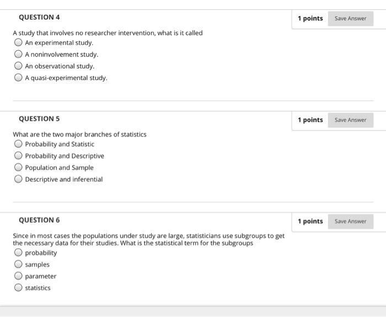The width and height of the screenshot is (386, 317).
Task: Save answer for Question 5
Action: click(x=350, y=120)
